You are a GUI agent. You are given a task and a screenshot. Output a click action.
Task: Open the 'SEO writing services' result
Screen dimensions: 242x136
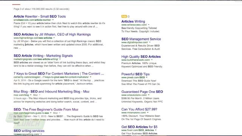(x=29, y=131)
